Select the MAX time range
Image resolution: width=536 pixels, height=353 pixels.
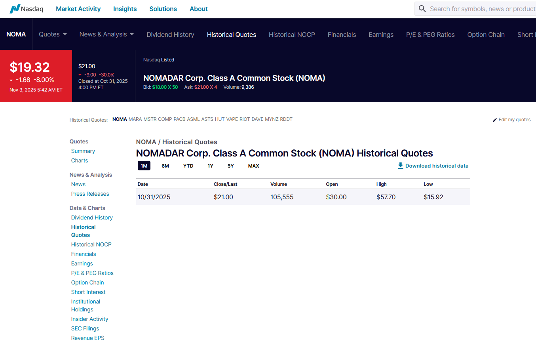tap(253, 166)
